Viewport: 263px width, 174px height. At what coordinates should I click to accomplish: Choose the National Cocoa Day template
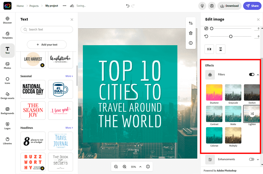[33, 89]
